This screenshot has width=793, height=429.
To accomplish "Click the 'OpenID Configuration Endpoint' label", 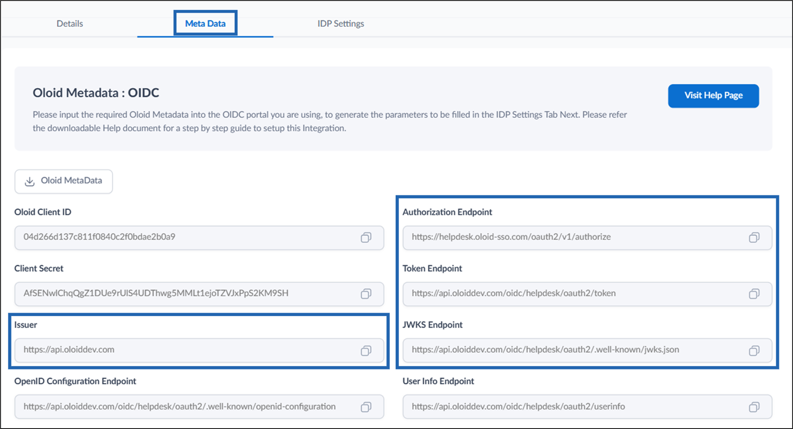I will click(75, 381).
